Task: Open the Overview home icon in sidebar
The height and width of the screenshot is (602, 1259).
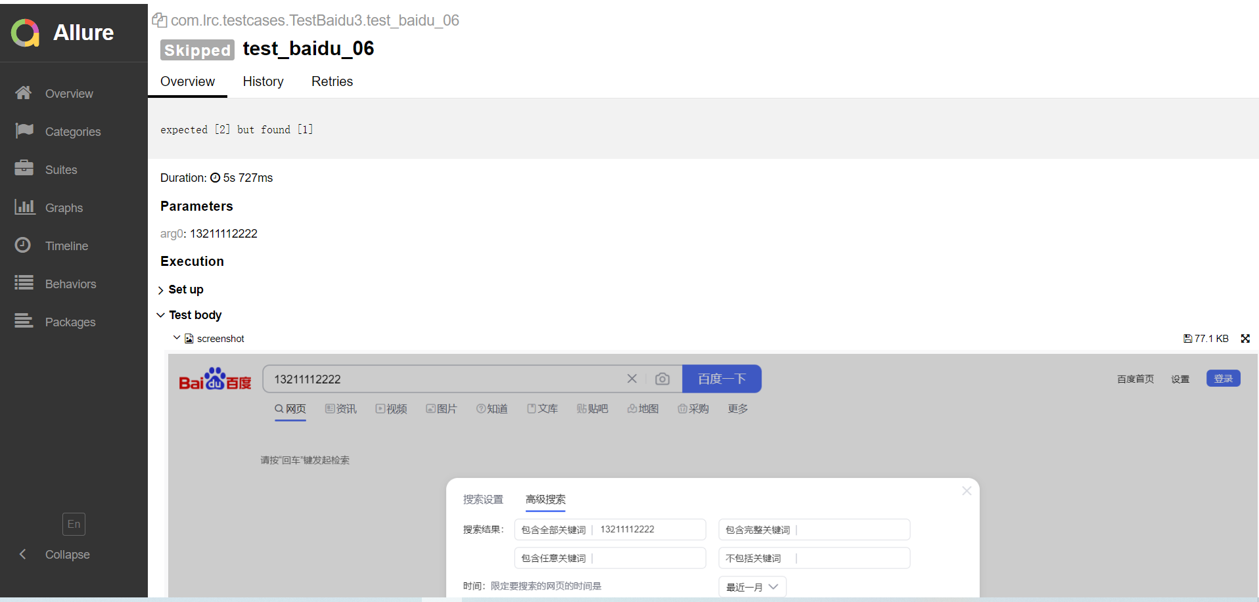Action: tap(24, 93)
